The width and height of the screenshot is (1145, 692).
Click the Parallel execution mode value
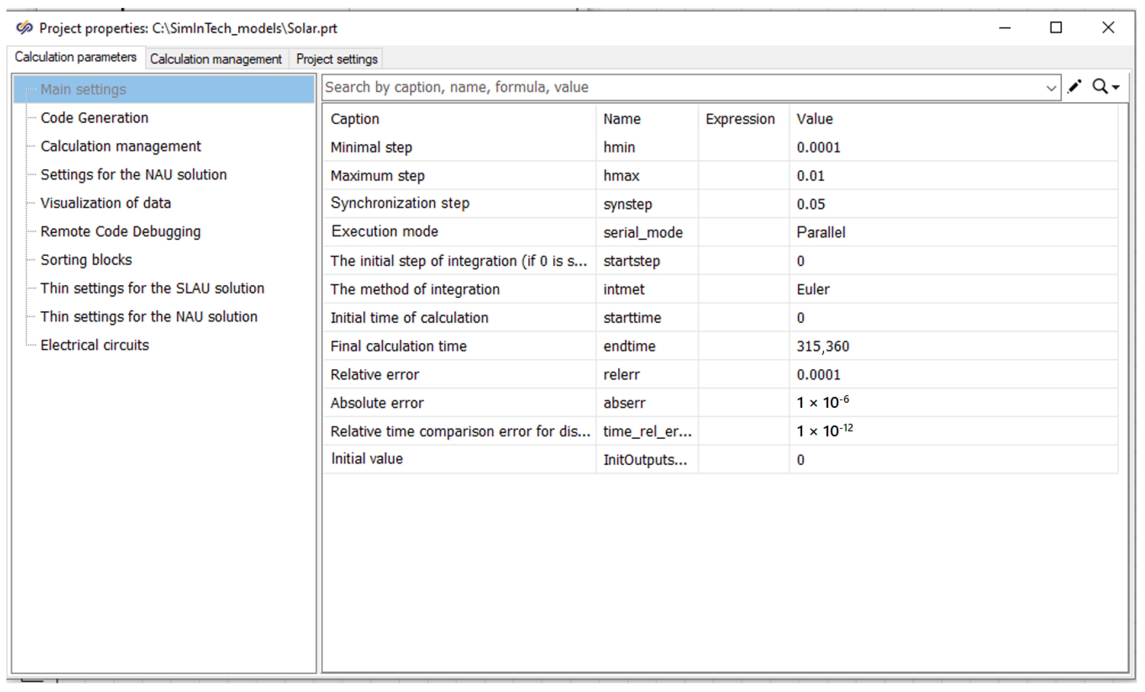821,232
